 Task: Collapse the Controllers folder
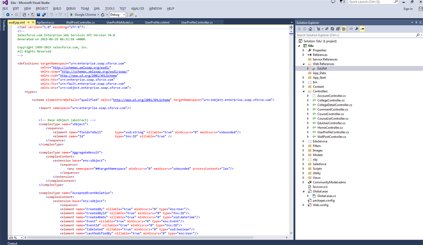point(303,91)
